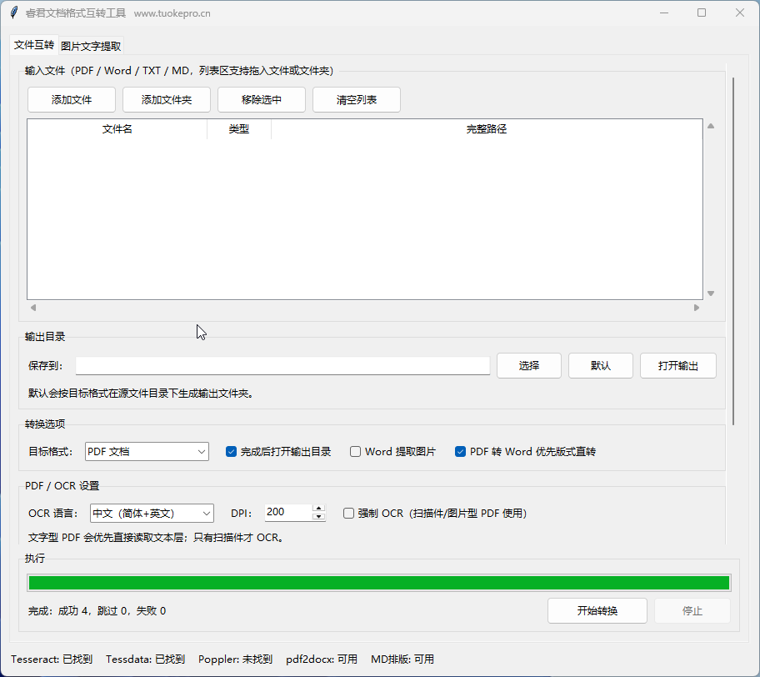Clear the list with 清空列表
Image resolution: width=760 pixels, height=677 pixels.
pyautogui.click(x=357, y=100)
